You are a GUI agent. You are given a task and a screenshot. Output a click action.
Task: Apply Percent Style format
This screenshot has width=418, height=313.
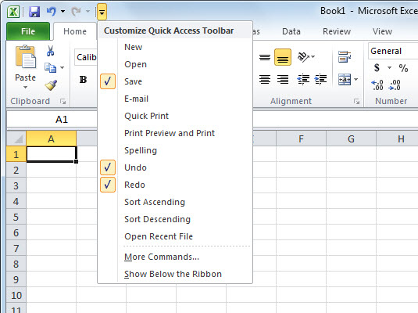tap(403, 68)
